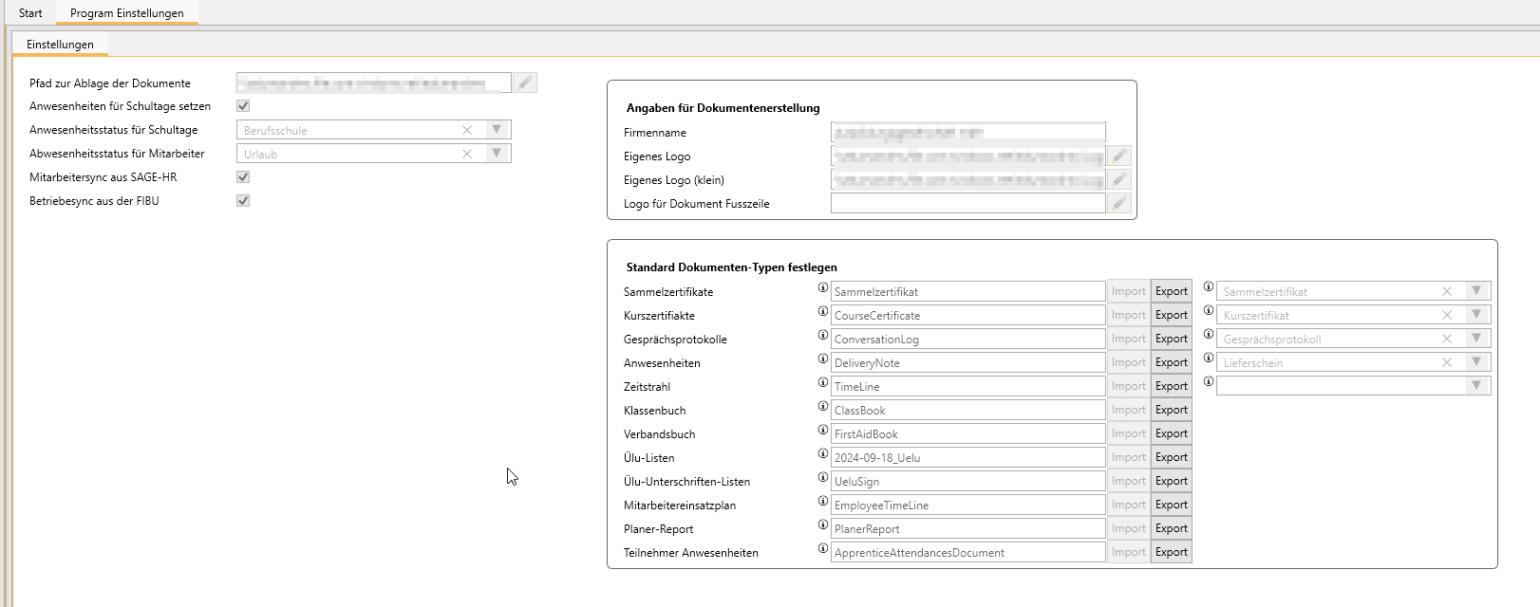Screen dimensions: 1540x607
Task: Export the PlanerReport template
Action: [x=1172, y=528]
